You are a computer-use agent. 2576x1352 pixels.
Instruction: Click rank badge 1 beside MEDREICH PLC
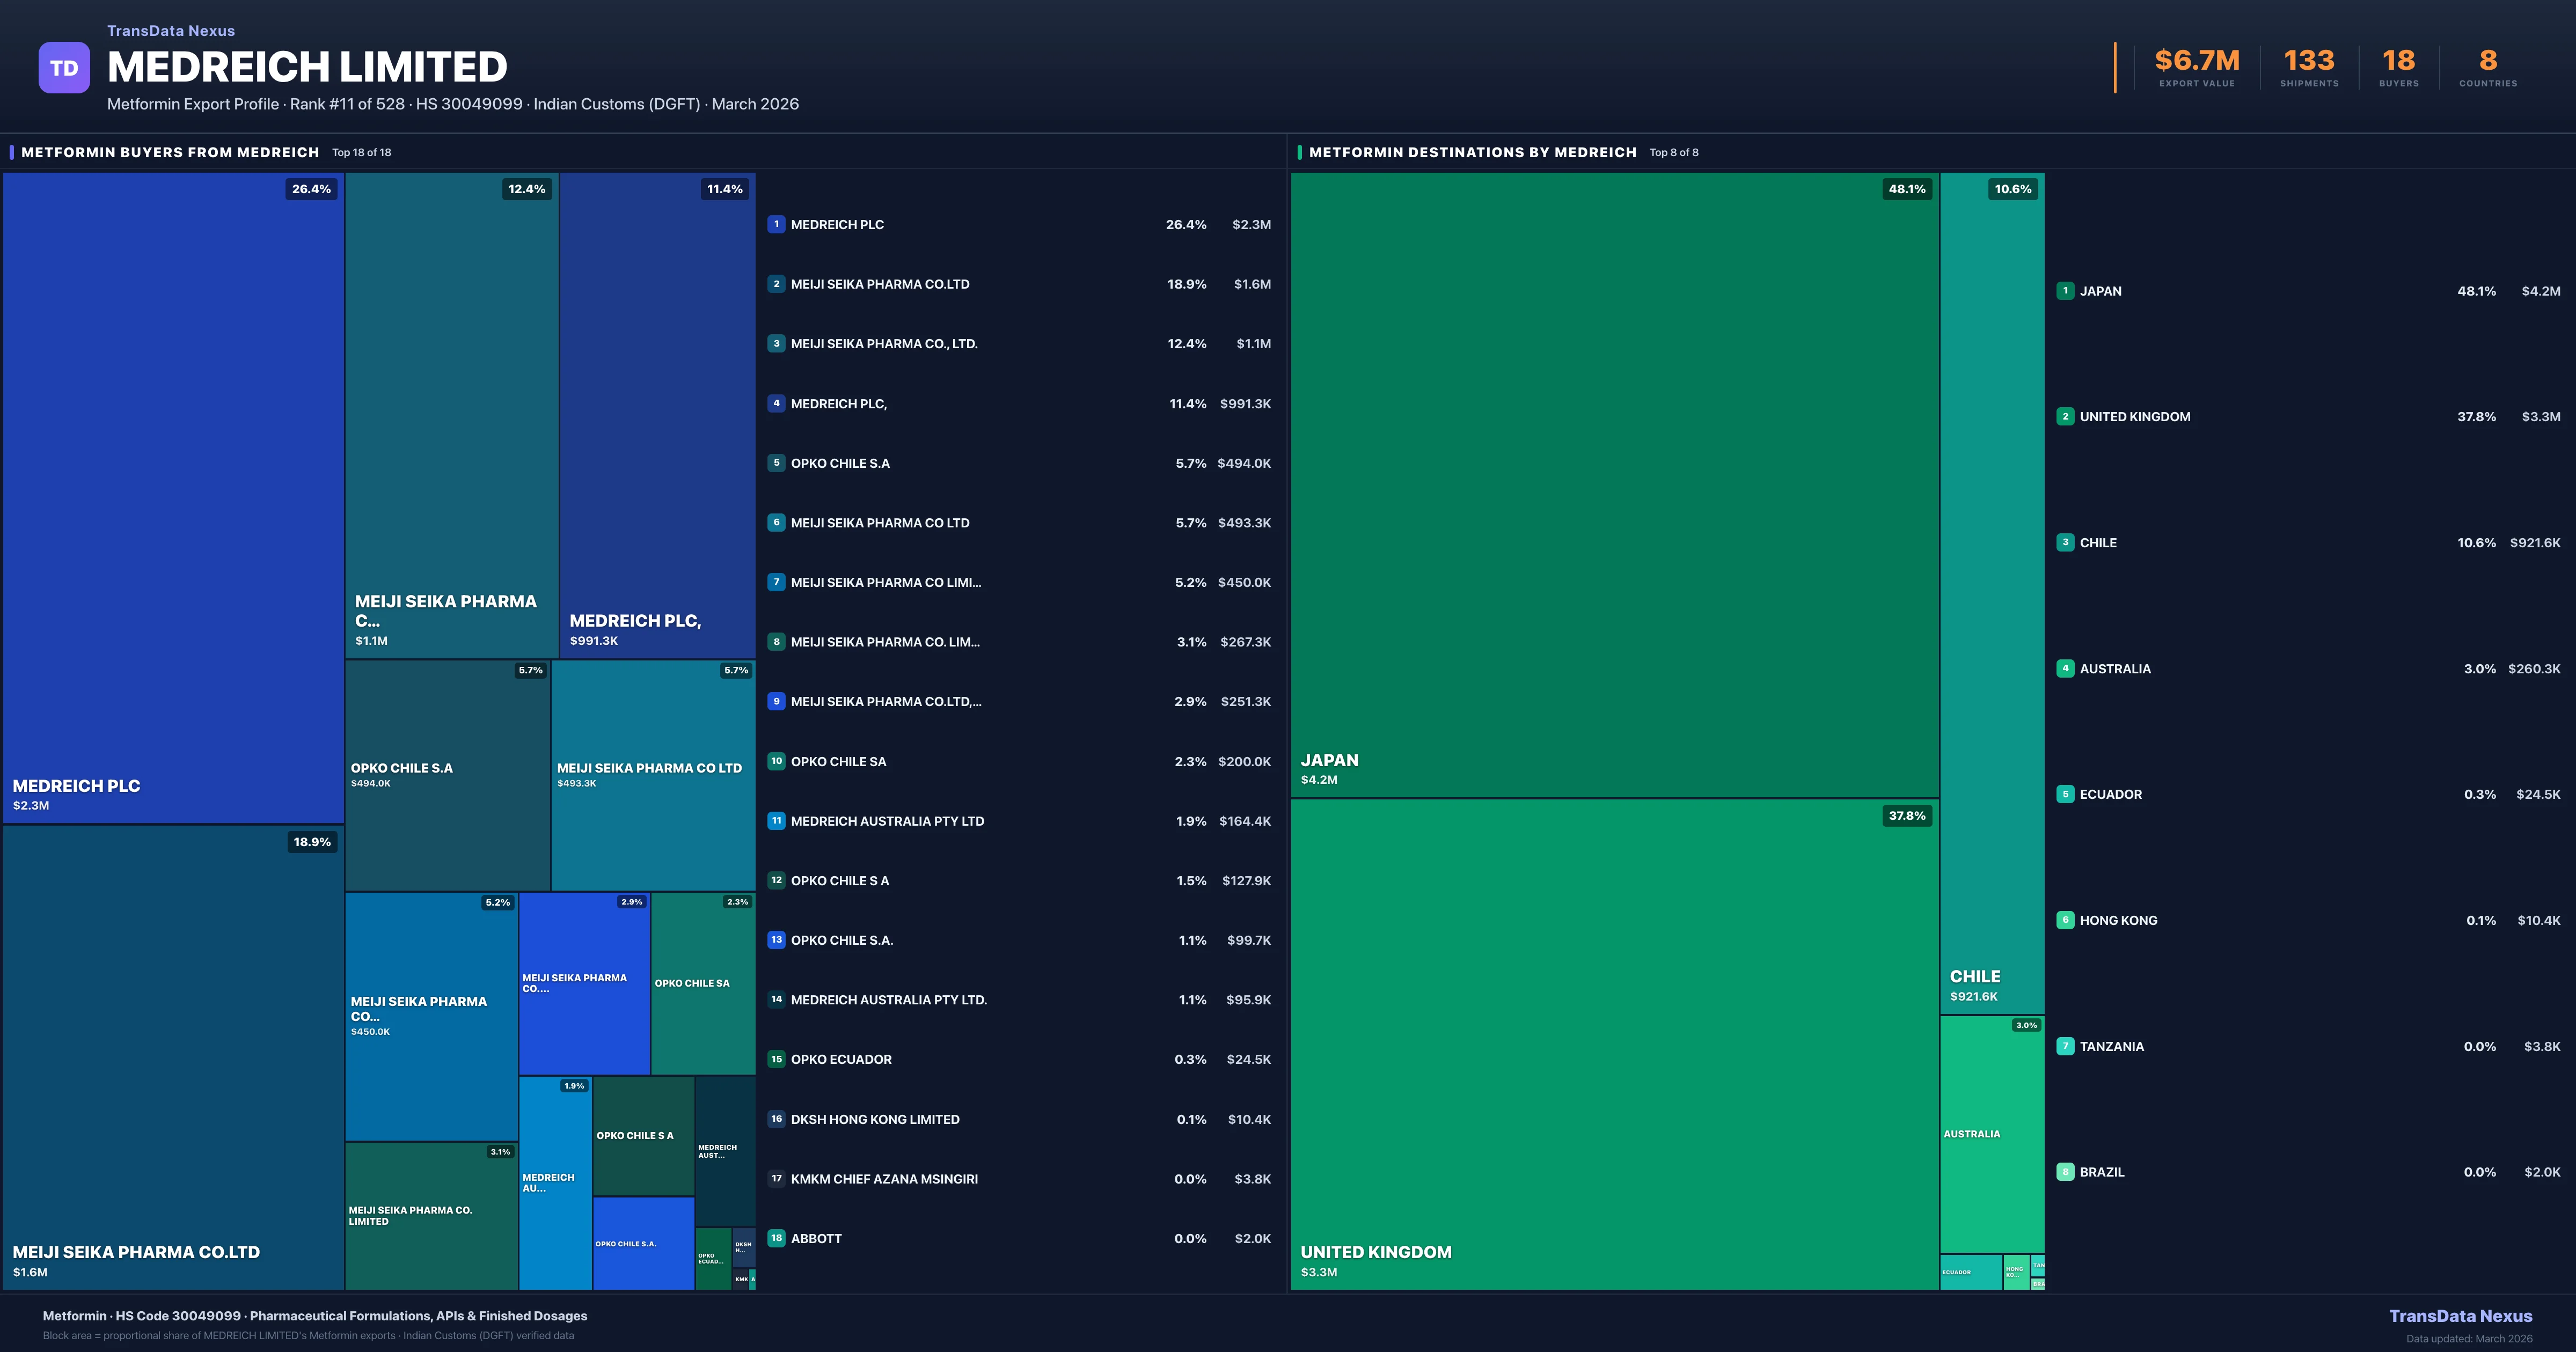(x=776, y=224)
